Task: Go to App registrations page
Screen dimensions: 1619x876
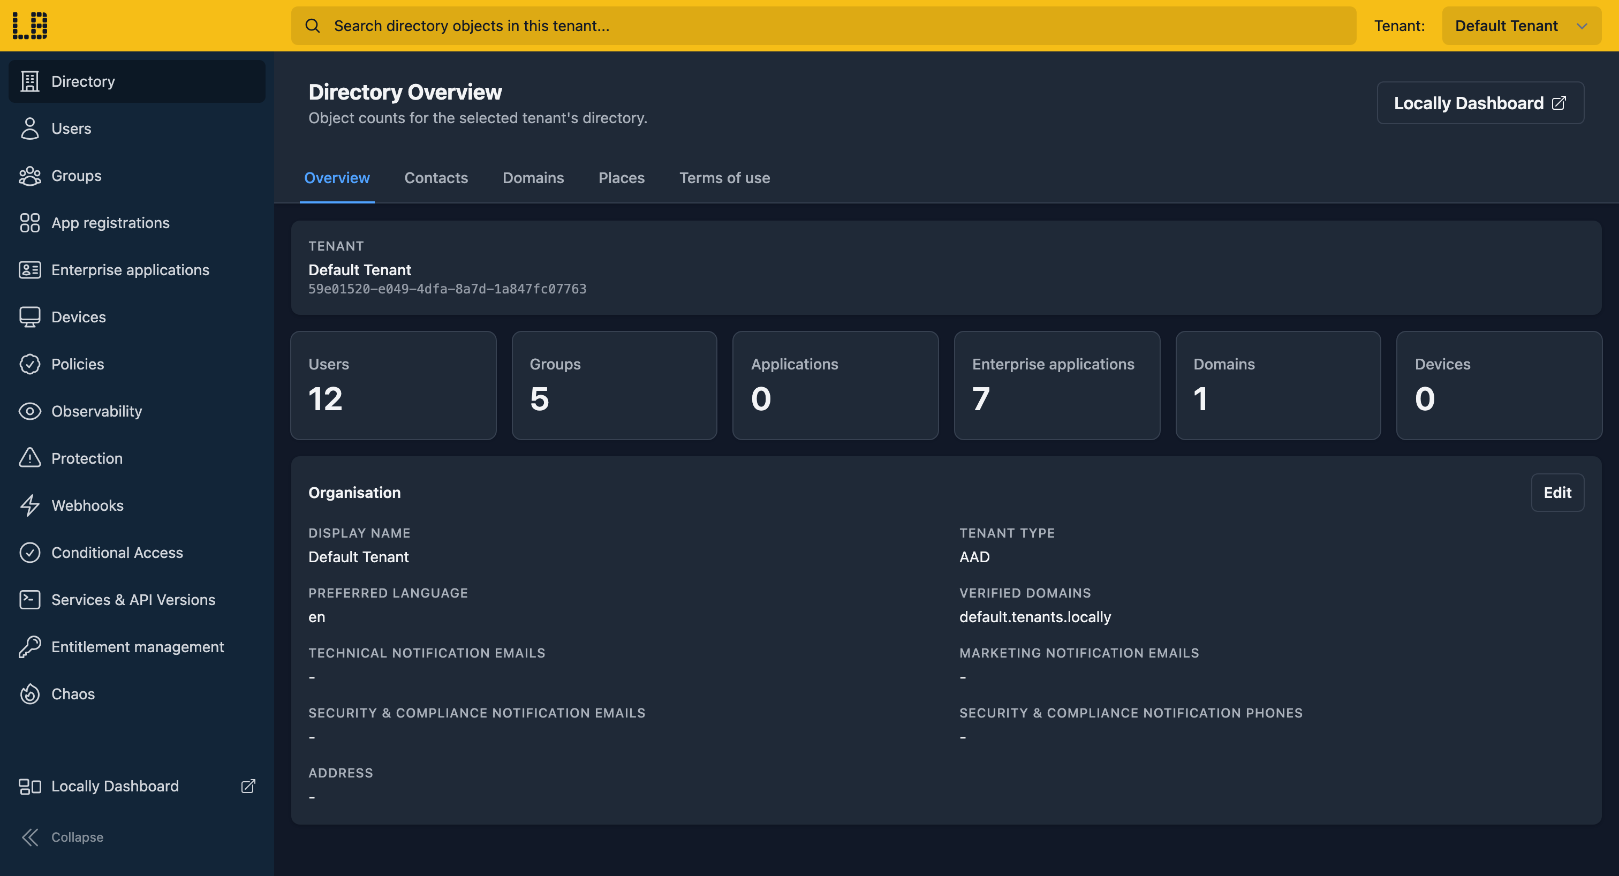Action: coord(137,223)
